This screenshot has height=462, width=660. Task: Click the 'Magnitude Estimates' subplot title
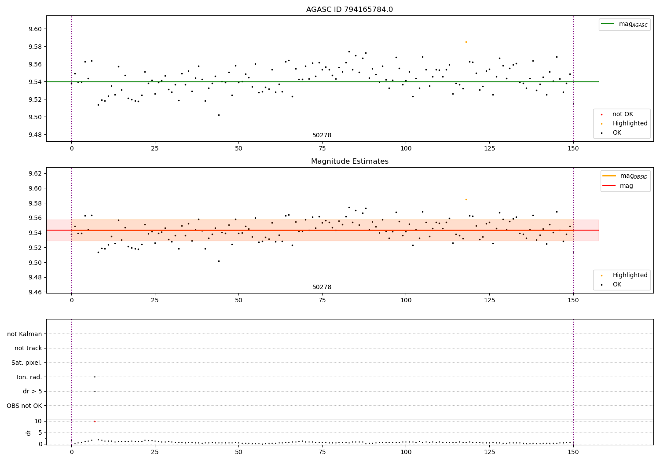(x=349, y=161)
